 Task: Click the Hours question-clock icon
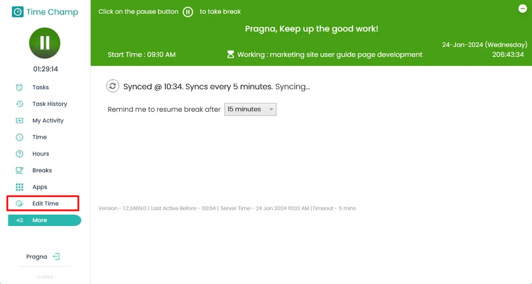click(x=19, y=154)
